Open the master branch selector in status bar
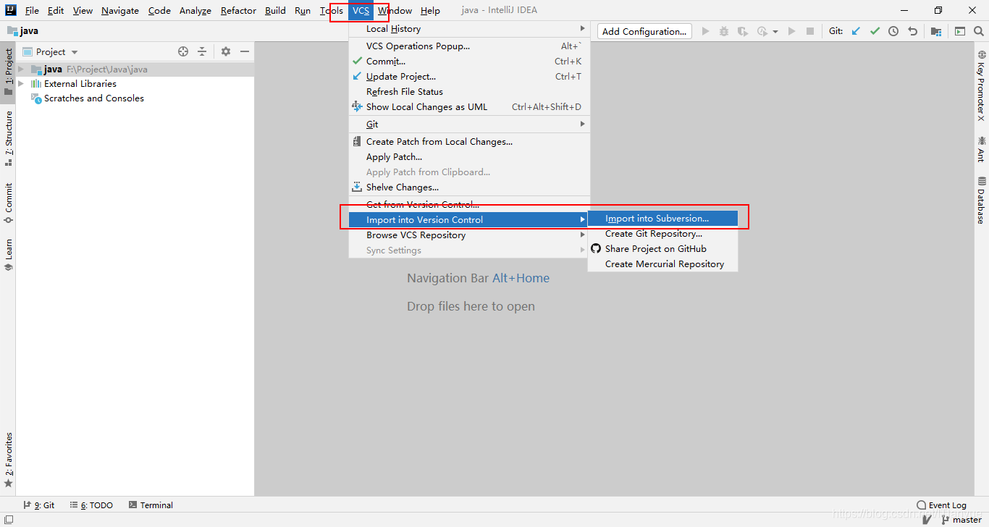 tap(960, 520)
